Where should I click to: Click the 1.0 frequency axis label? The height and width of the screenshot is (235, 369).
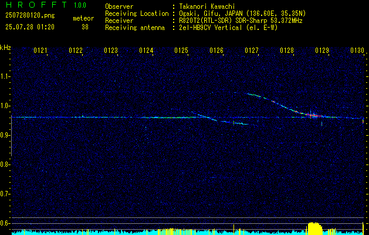coord(5,106)
